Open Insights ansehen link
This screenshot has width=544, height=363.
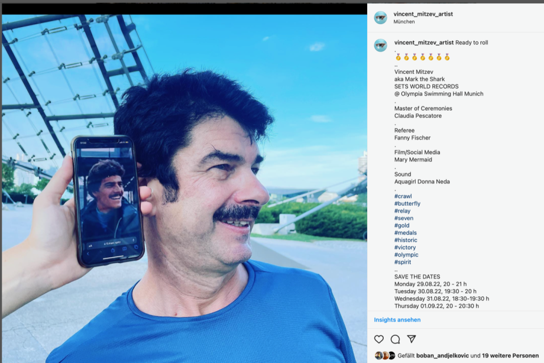tap(397, 320)
